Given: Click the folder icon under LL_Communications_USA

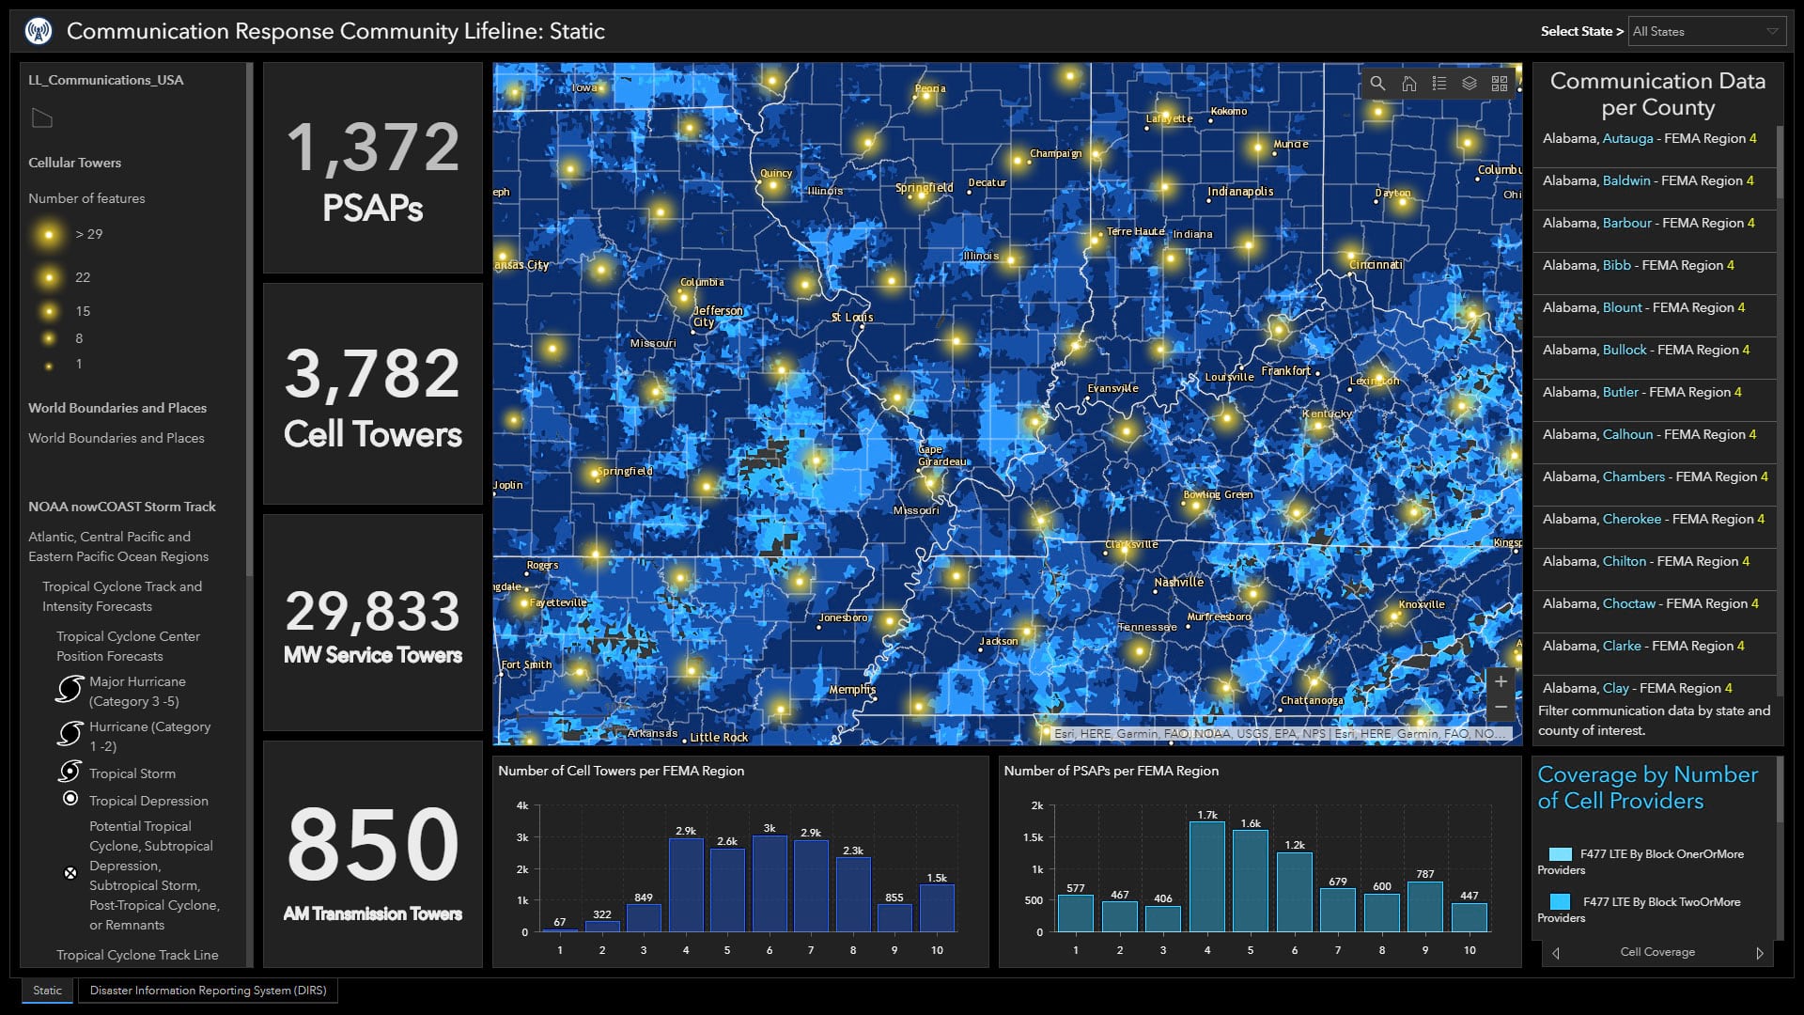Looking at the screenshot, I should coord(42,118).
